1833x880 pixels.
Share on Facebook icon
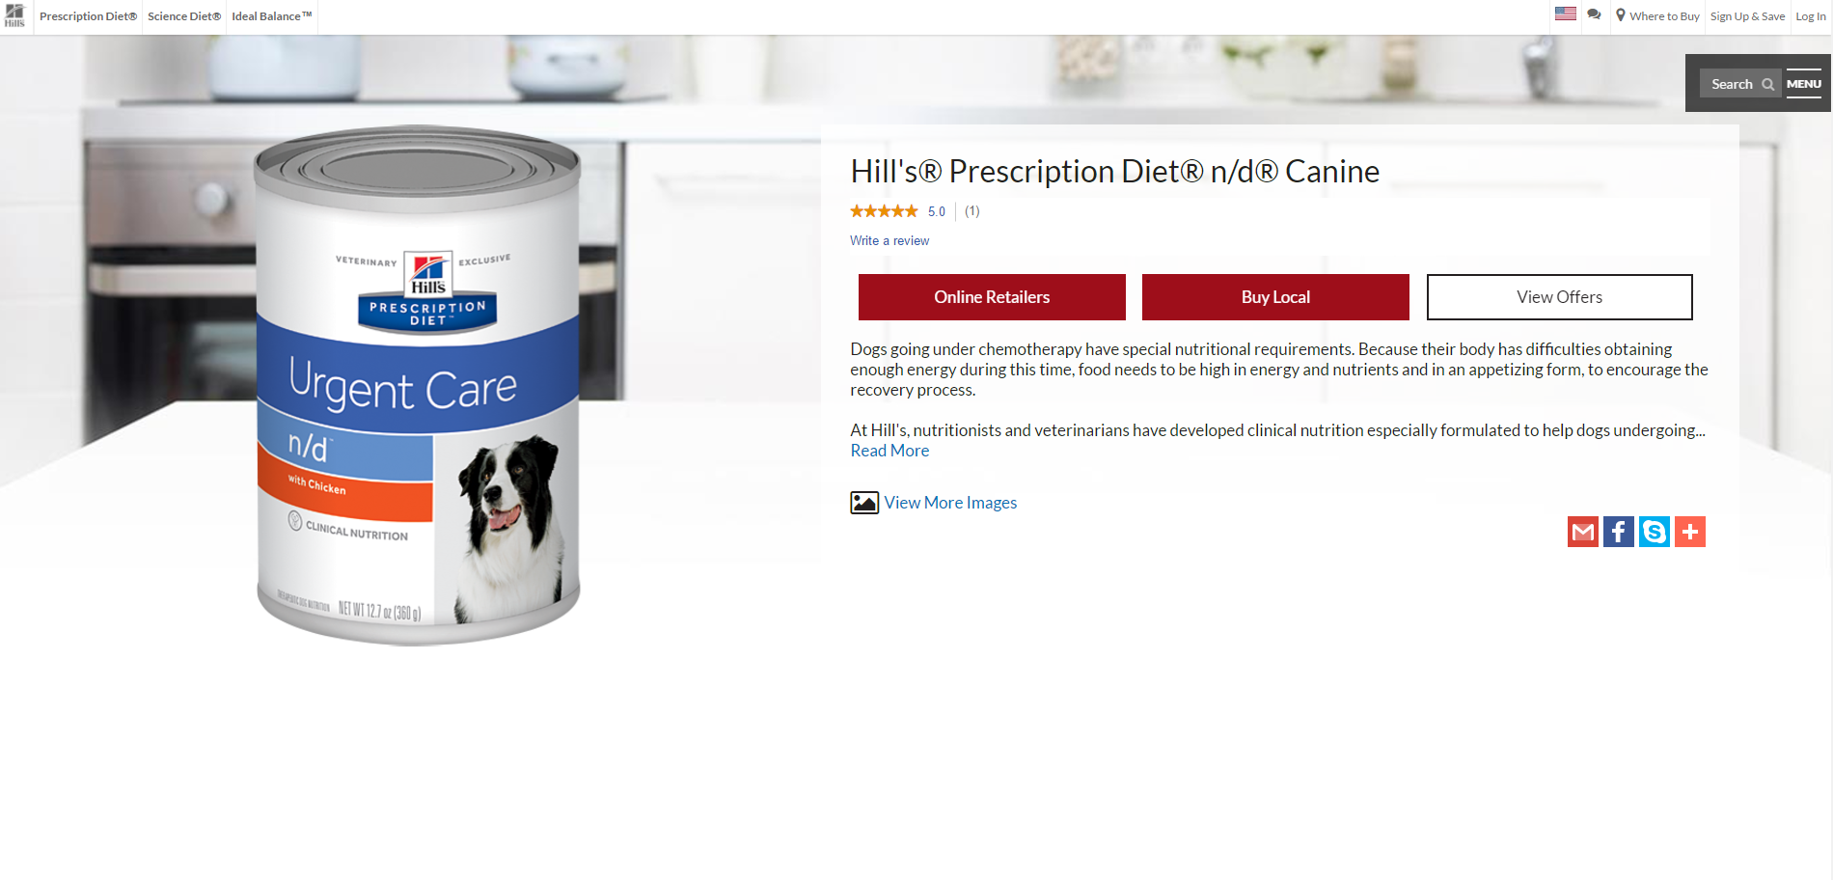coord(1619,532)
